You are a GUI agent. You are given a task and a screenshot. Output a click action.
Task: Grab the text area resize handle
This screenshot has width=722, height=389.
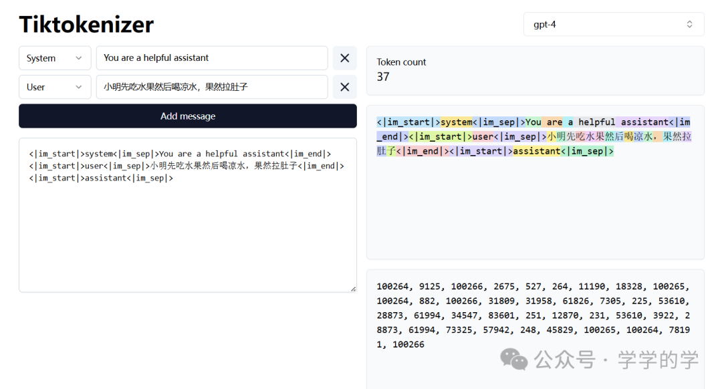click(353, 289)
